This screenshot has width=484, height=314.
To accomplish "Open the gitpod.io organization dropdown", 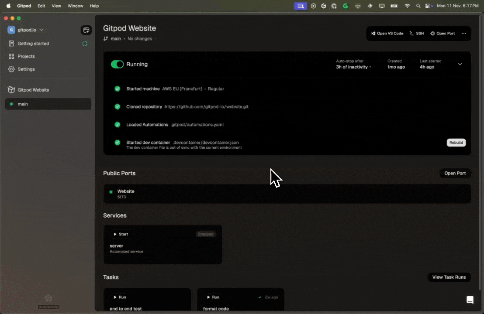I will tap(26, 30).
